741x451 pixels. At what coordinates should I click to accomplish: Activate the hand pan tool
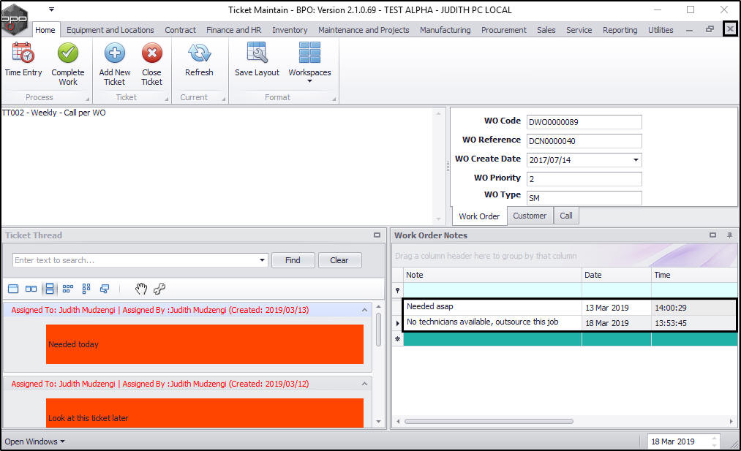141,289
